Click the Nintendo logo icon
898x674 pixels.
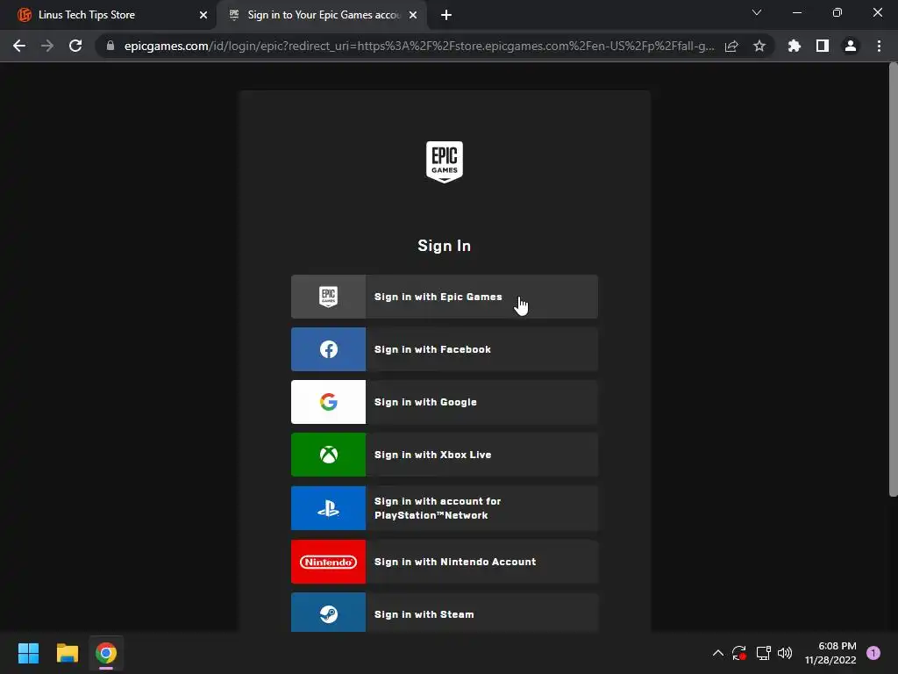(328, 562)
